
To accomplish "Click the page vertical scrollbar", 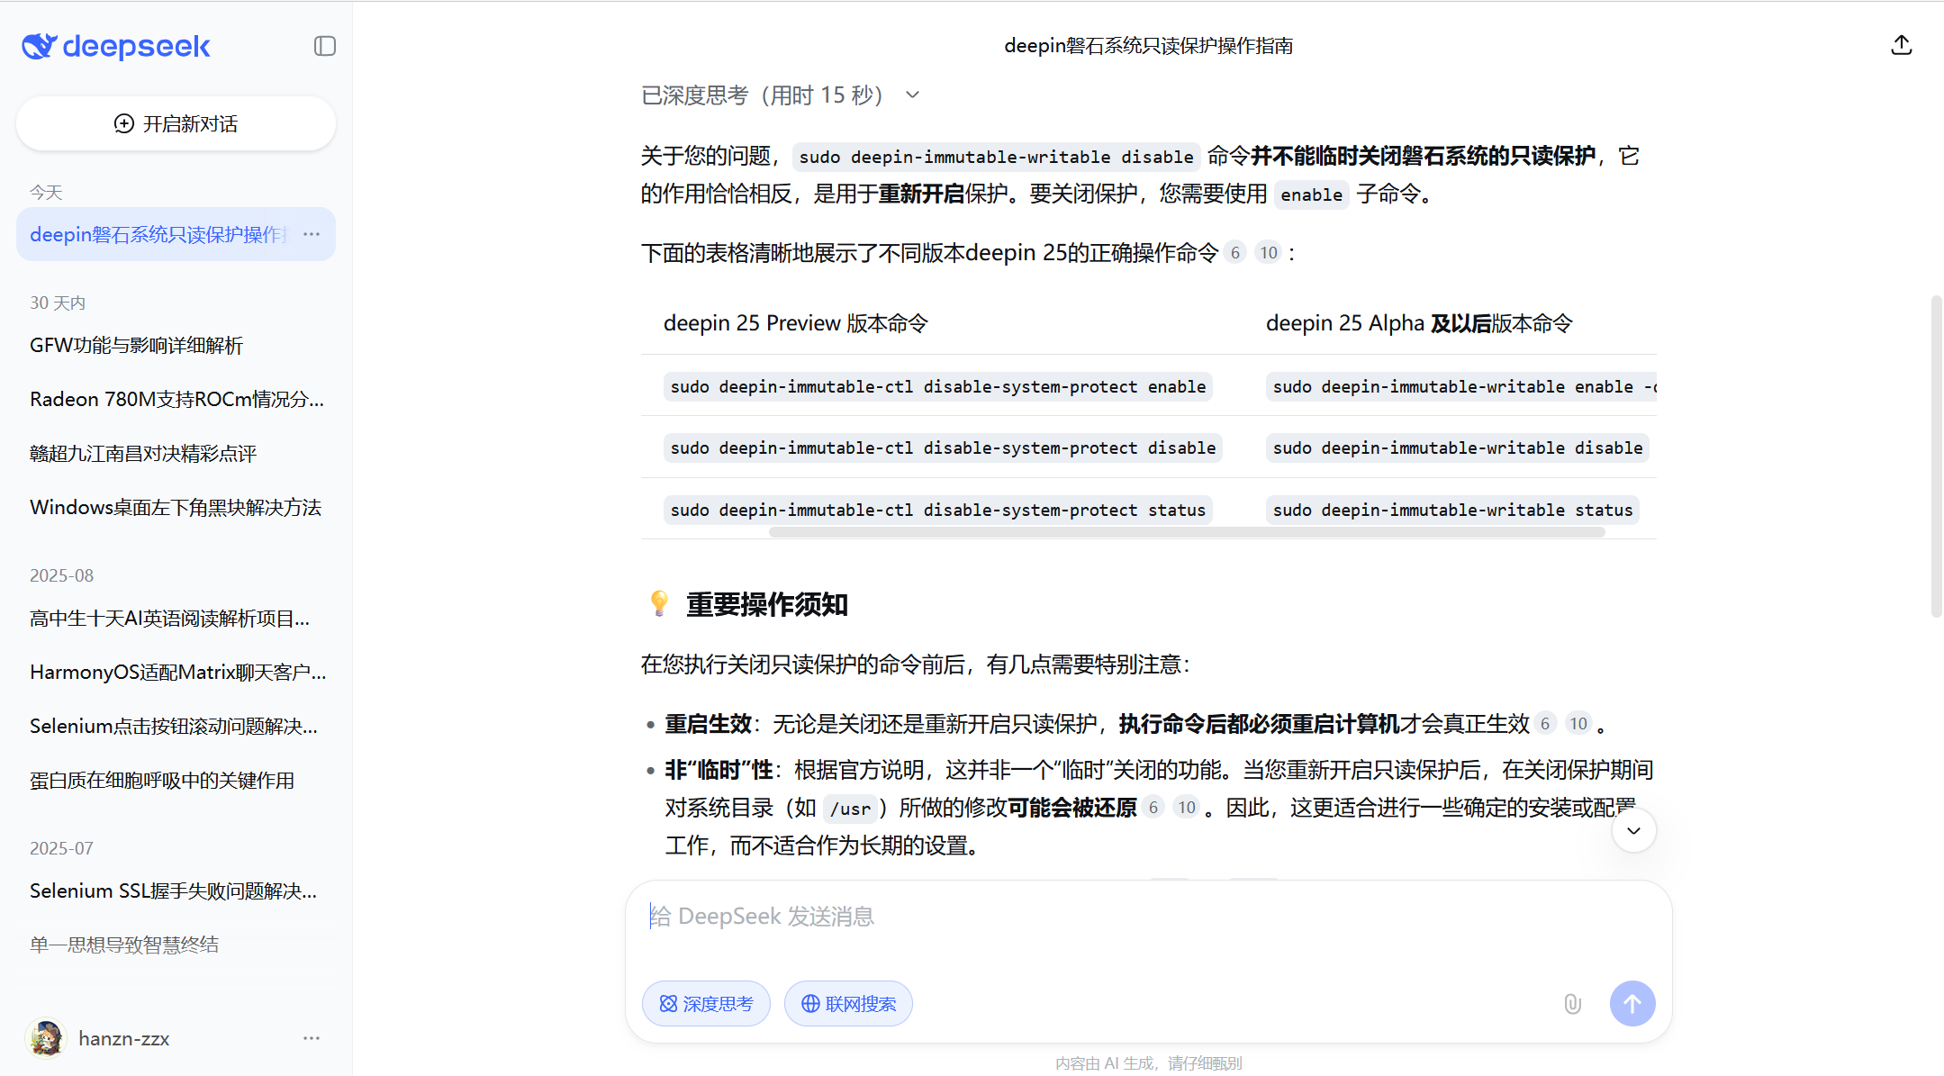I will tap(1936, 456).
